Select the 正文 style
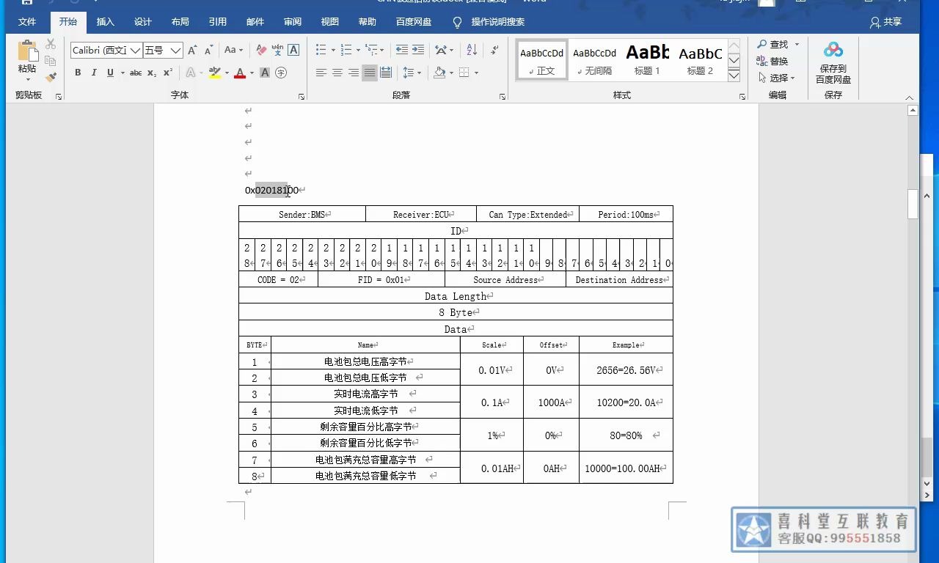This screenshot has height=563, width=939. (x=542, y=60)
